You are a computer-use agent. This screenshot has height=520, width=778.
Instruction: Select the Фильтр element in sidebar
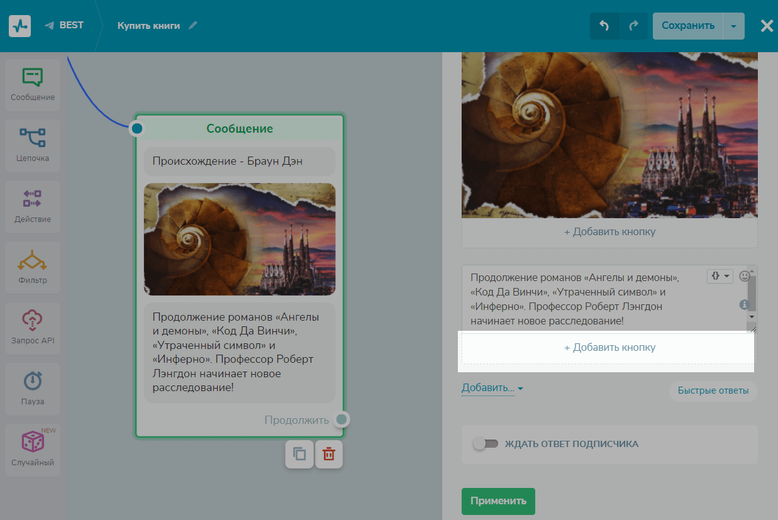point(33,268)
